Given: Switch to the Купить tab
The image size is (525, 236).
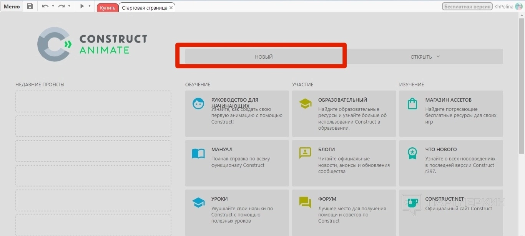Looking at the screenshot, I should pyautogui.click(x=108, y=8).
